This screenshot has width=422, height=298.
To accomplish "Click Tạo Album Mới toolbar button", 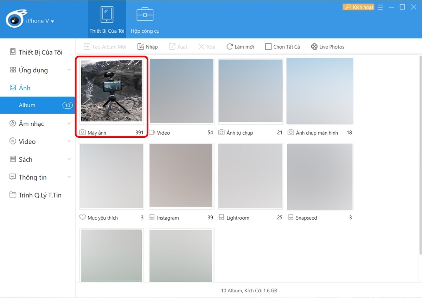I will tap(105, 47).
